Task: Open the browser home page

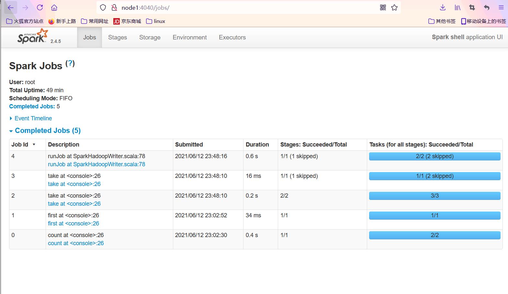Action: click(x=54, y=7)
